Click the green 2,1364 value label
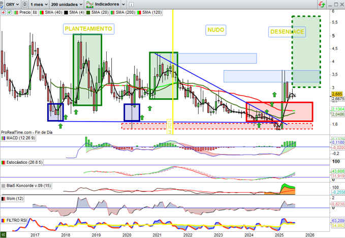The image size is (345, 238). click(338, 109)
